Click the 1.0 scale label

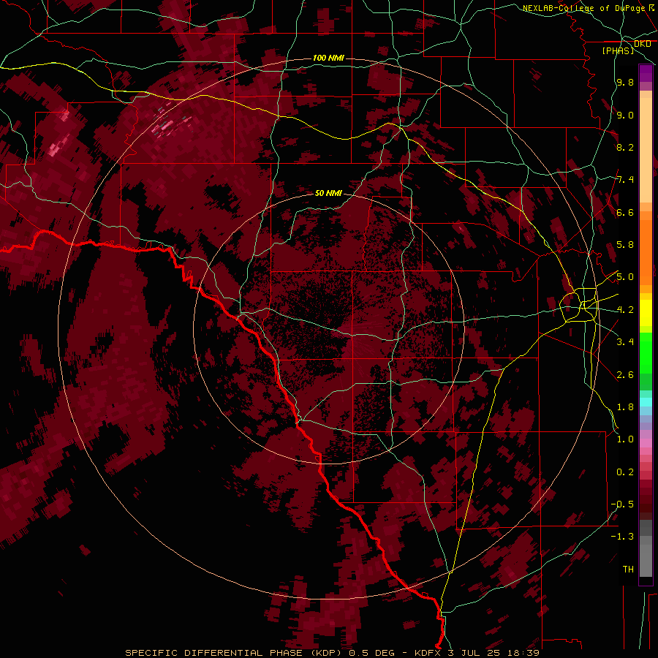coord(625,439)
